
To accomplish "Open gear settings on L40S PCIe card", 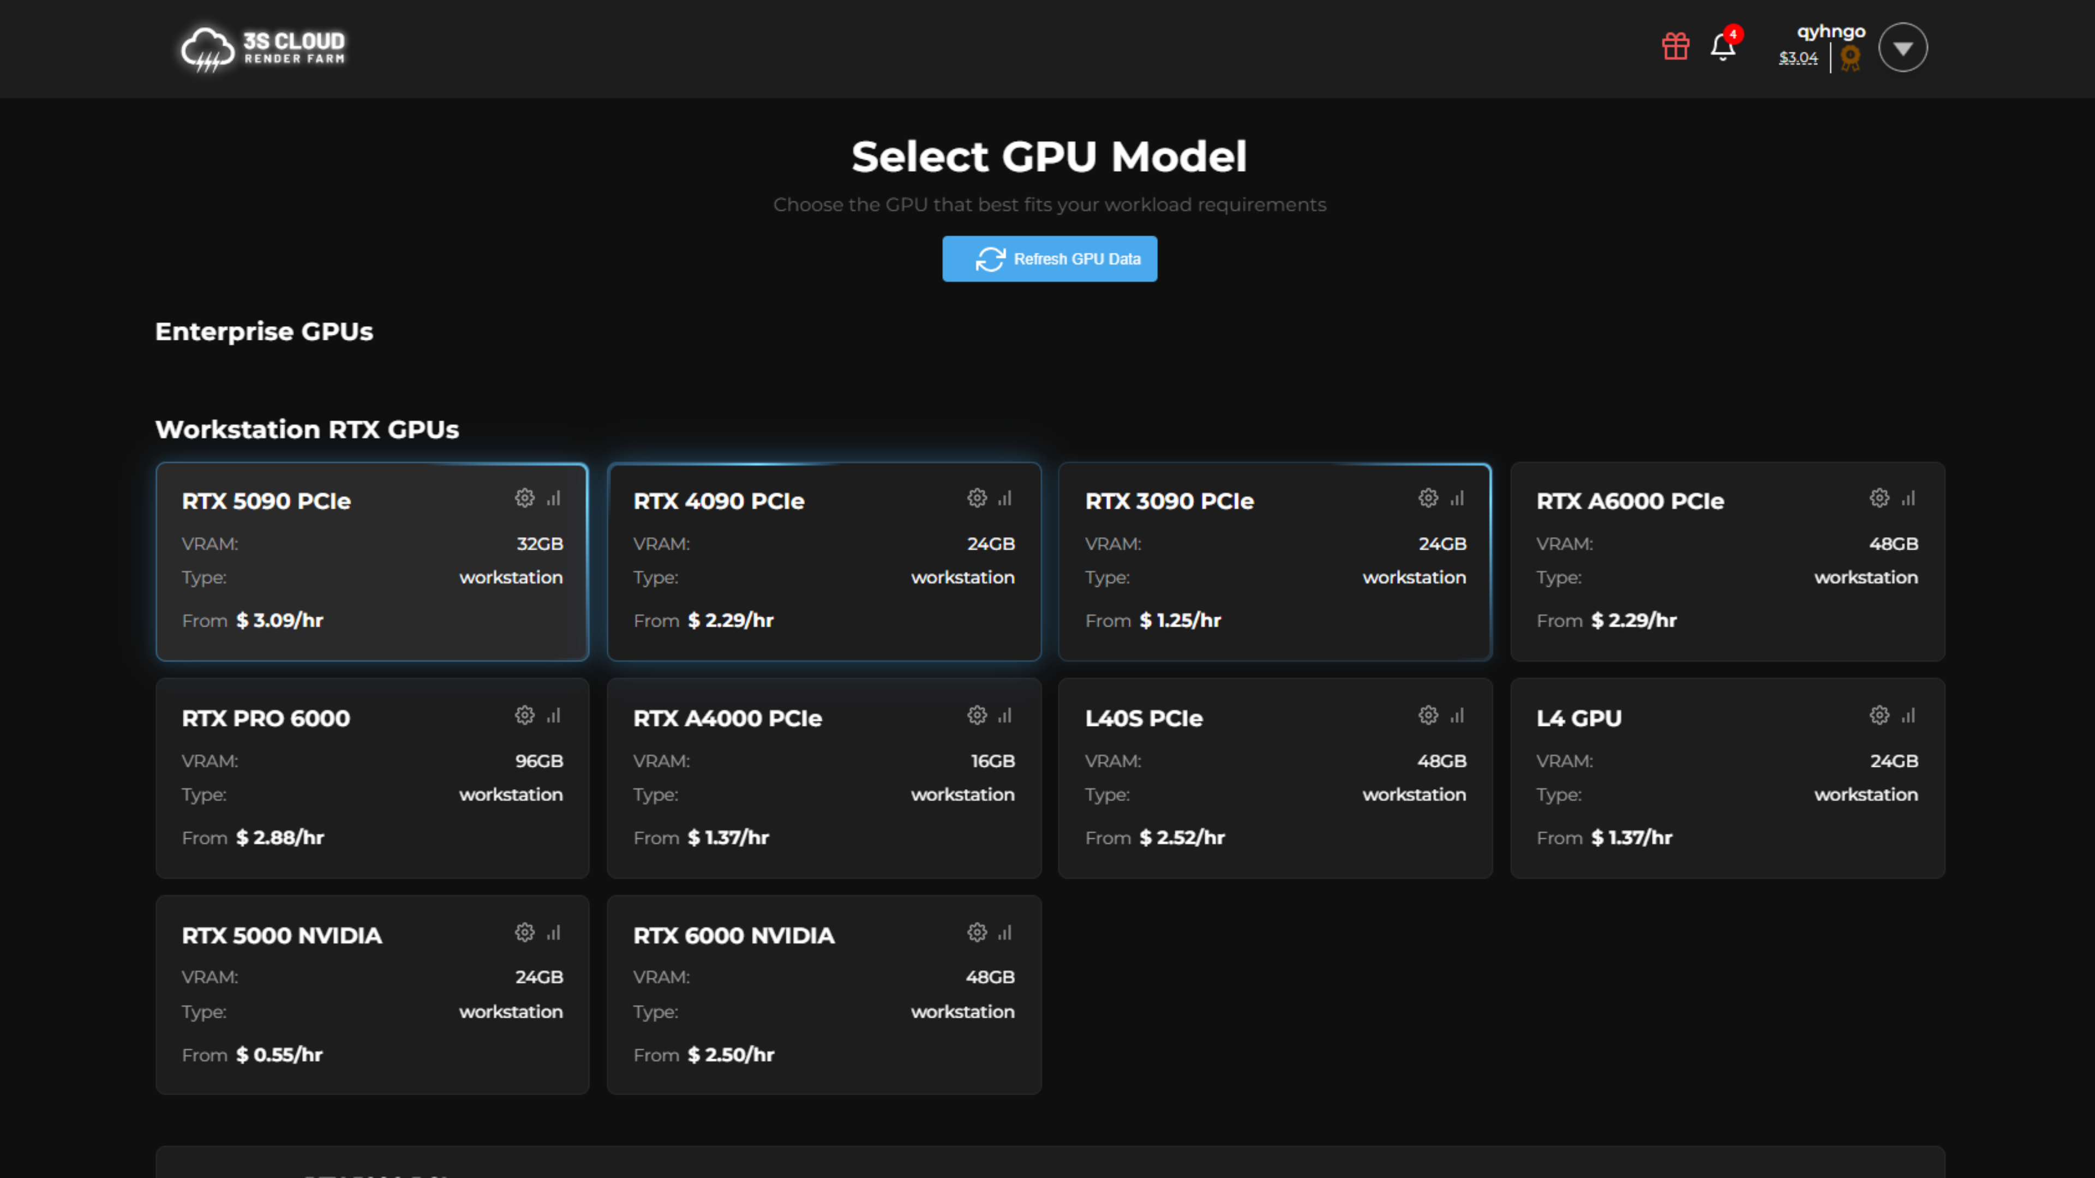I will pos(1428,716).
